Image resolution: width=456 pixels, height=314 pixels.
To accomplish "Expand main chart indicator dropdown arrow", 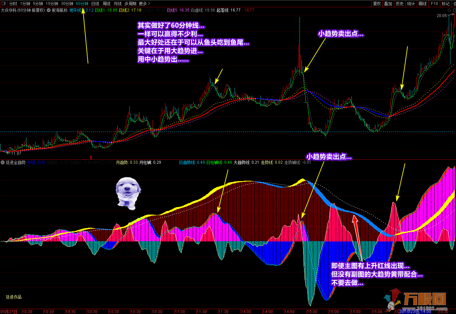I will (49, 10).
